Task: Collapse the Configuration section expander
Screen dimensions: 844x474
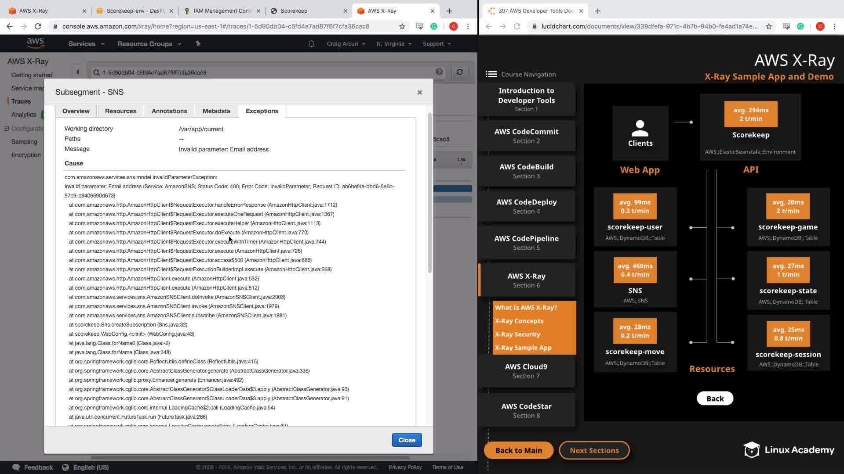Action: pyautogui.click(x=6, y=129)
